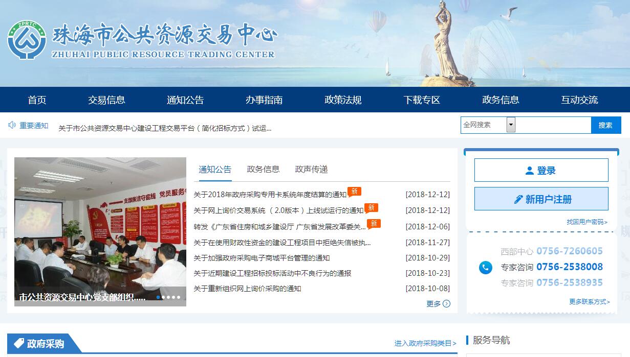Select the last carousel indicator dot
This screenshot has height=357, width=630.
click(x=179, y=297)
